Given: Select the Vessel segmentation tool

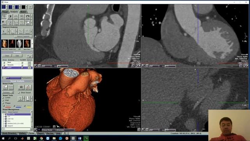Looking at the screenshot, I should coord(27,31).
